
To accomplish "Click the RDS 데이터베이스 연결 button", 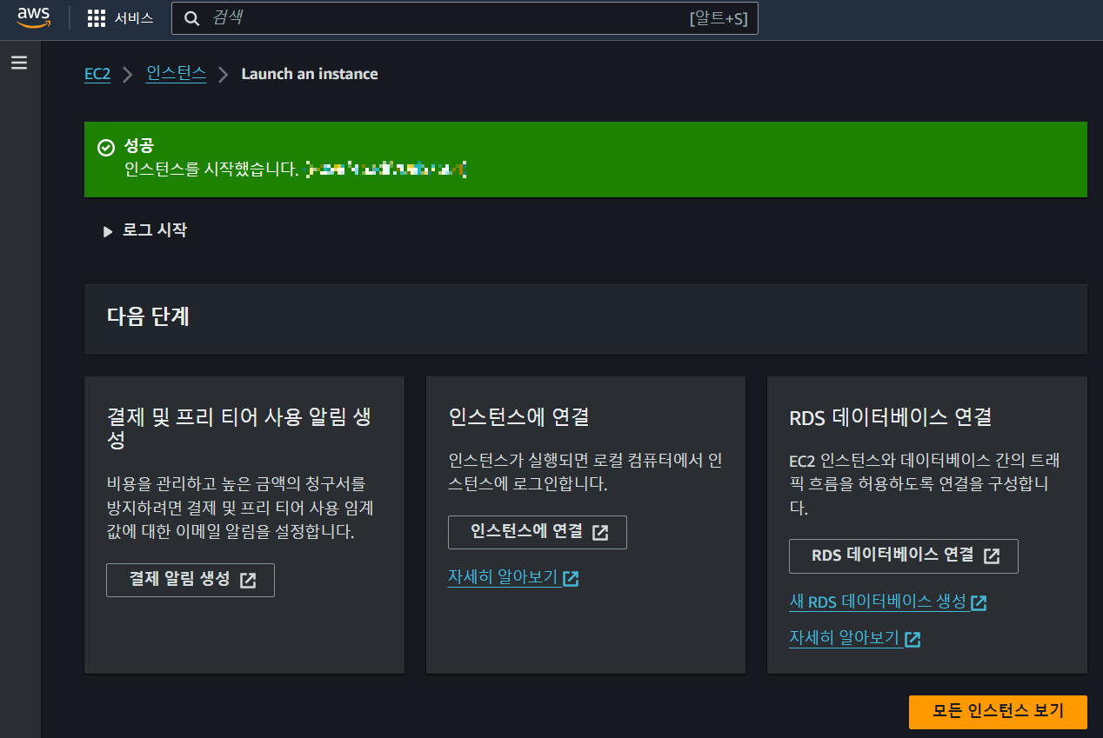I will tap(904, 556).
